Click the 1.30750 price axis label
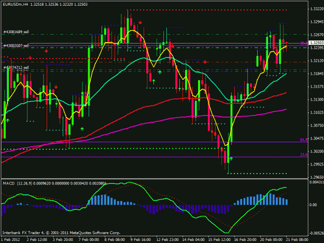324x243 pixels. coord(317,125)
